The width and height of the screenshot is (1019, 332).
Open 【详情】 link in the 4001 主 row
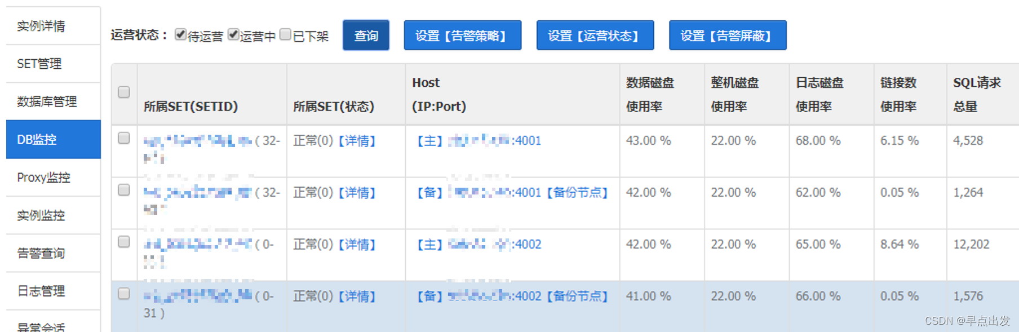tap(357, 141)
